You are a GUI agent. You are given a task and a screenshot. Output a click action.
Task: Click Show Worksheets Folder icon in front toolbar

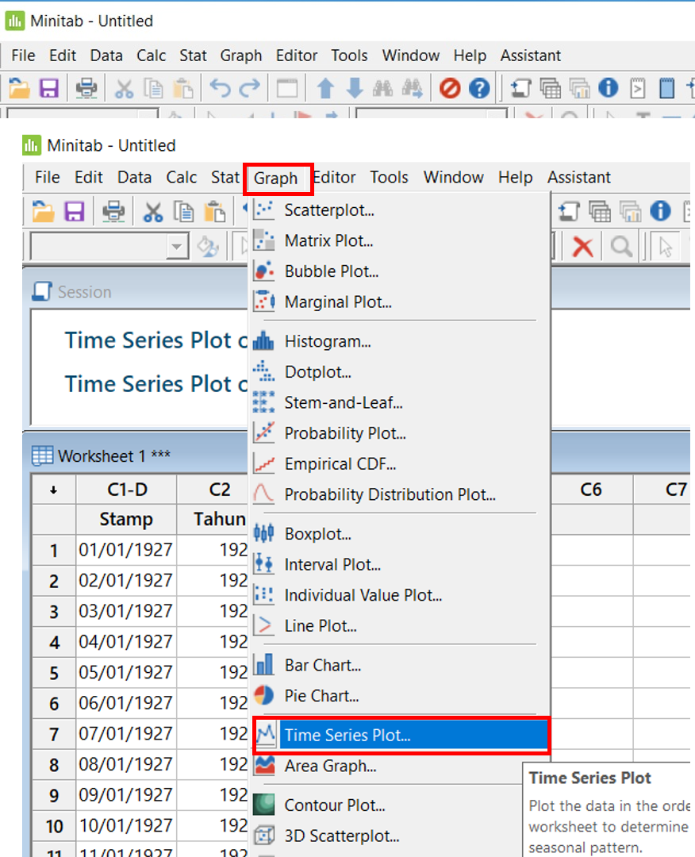[600, 211]
